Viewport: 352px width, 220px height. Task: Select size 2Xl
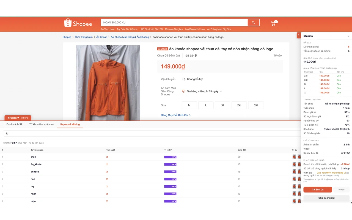point(239,105)
